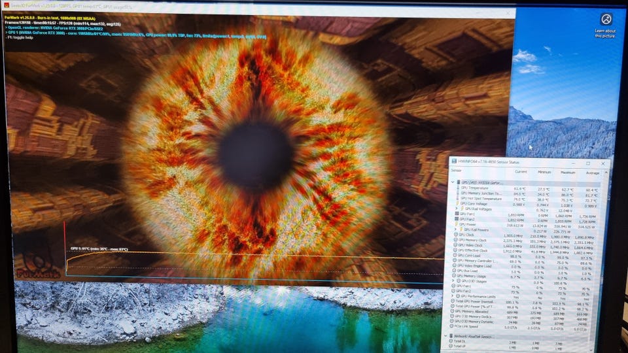
Task: Click the icon beside GPU Memory Allocated
Action: click(452, 311)
